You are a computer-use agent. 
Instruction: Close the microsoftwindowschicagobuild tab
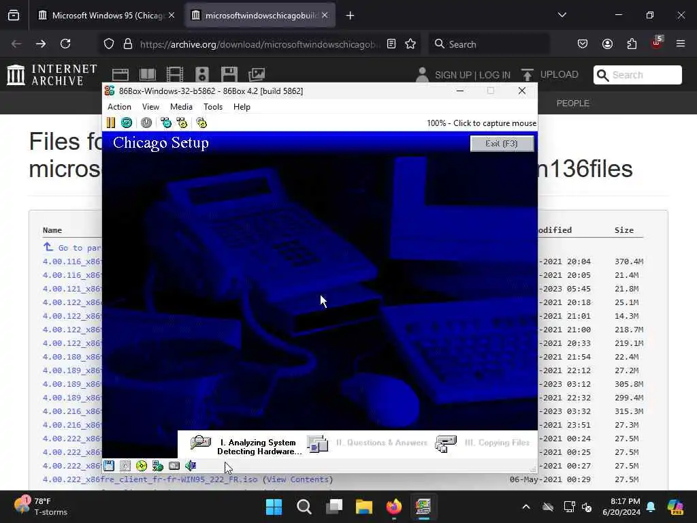[x=325, y=15]
